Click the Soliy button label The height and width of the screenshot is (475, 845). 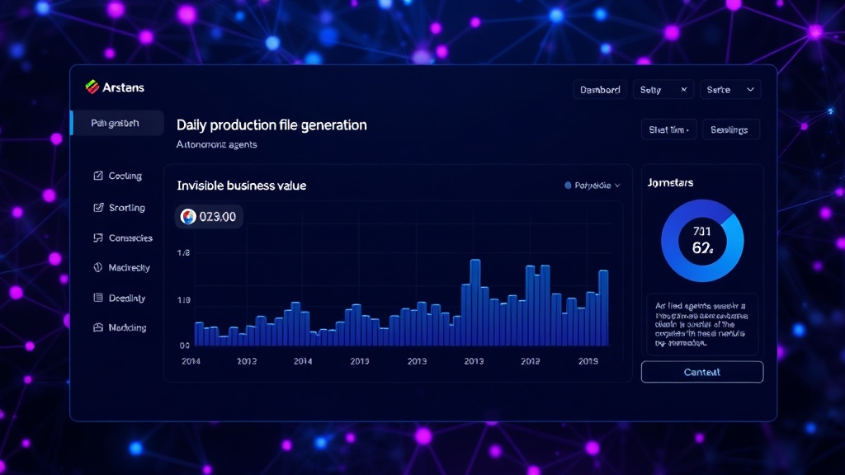click(x=650, y=90)
